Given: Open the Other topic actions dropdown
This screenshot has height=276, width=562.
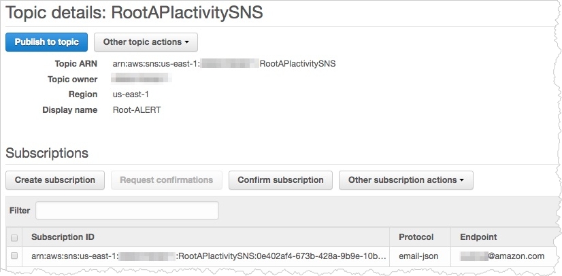Looking at the screenshot, I should (x=146, y=42).
